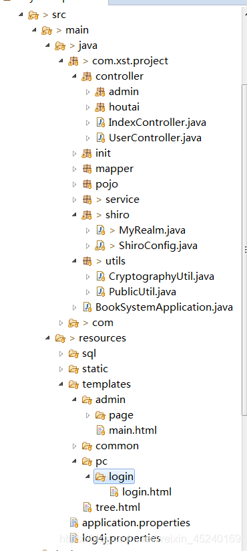Click the com.xst.project package icon

73,61
